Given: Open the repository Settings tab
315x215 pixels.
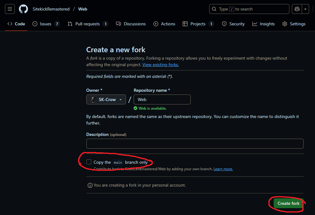Looking at the screenshot, I should [294, 24].
